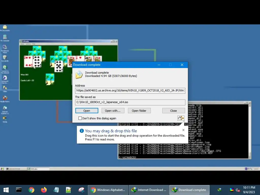This screenshot has width=260, height=195.
Task: Select Internet Explorer icon on inner desktop
Action: coord(5,110)
